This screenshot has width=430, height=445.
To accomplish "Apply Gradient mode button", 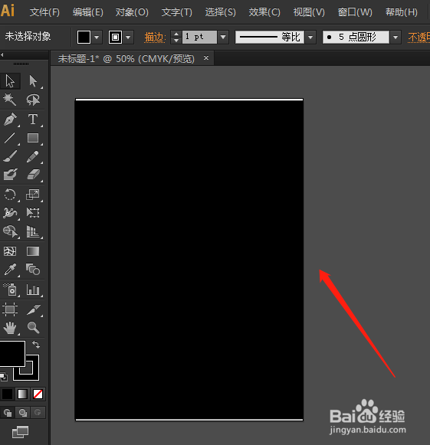I will [22, 394].
